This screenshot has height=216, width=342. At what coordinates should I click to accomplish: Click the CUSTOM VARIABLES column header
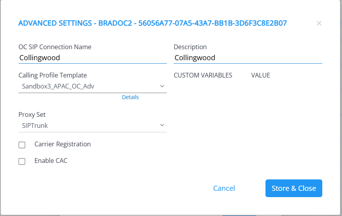click(x=203, y=75)
